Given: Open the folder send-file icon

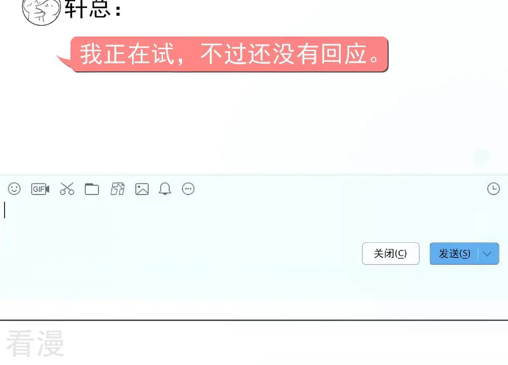Looking at the screenshot, I should click(91, 189).
